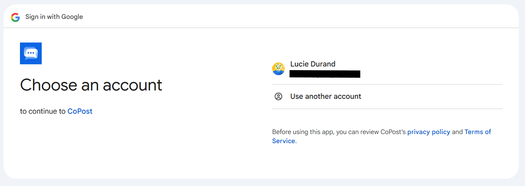Click the "Choose an account" heading
The image size is (525, 186).
click(x=91, y=85)
